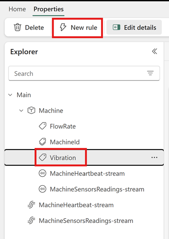Click the MachineId double-tag icon
Viewport: 169px width, 239px height.
coord(43,142)
